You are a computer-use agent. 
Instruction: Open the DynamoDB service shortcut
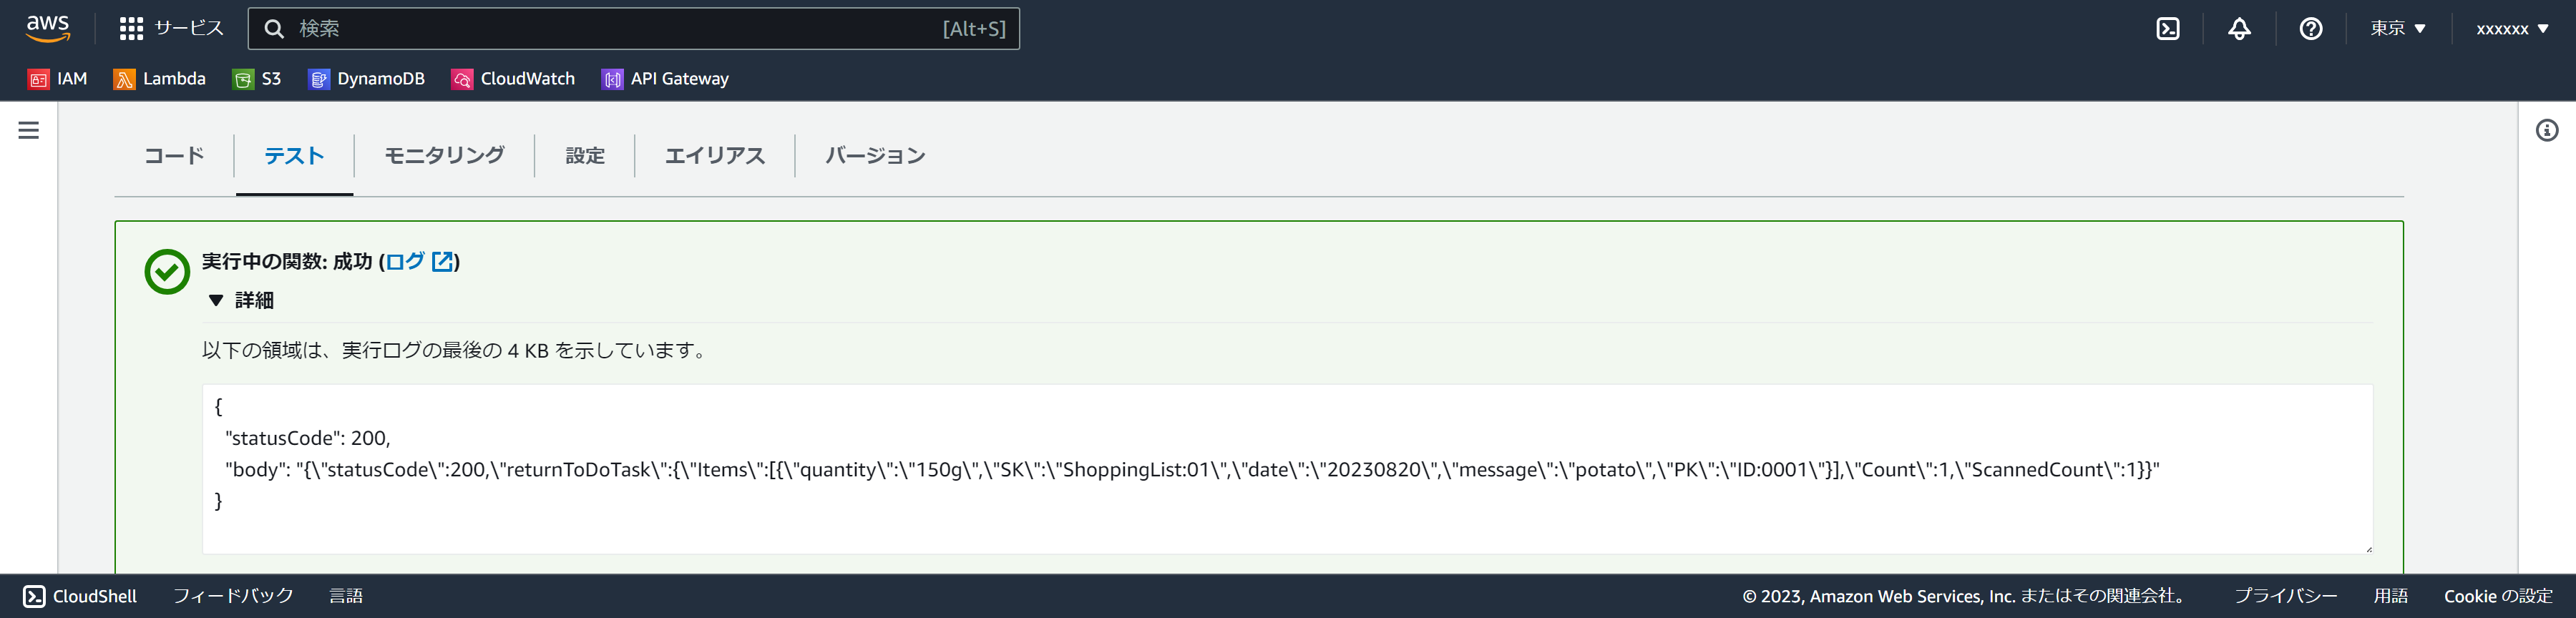tap(367, 79)
